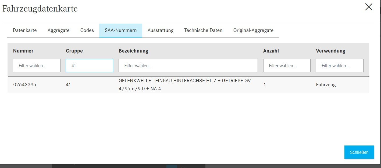Click the Bezeichnung filter input
Viewport: 381px width, 168px height.
188,66
